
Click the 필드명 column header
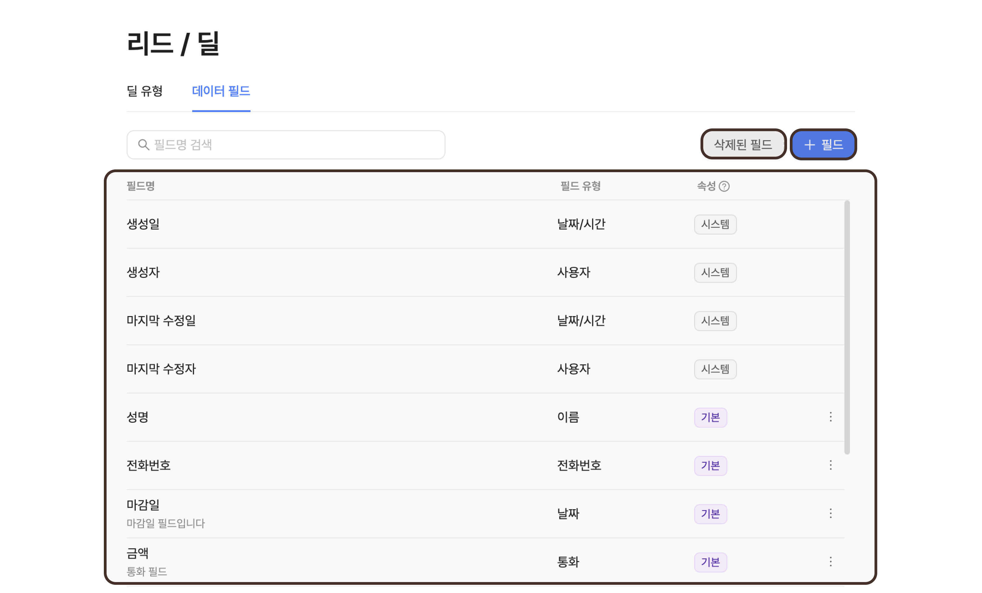pos(140,186)
